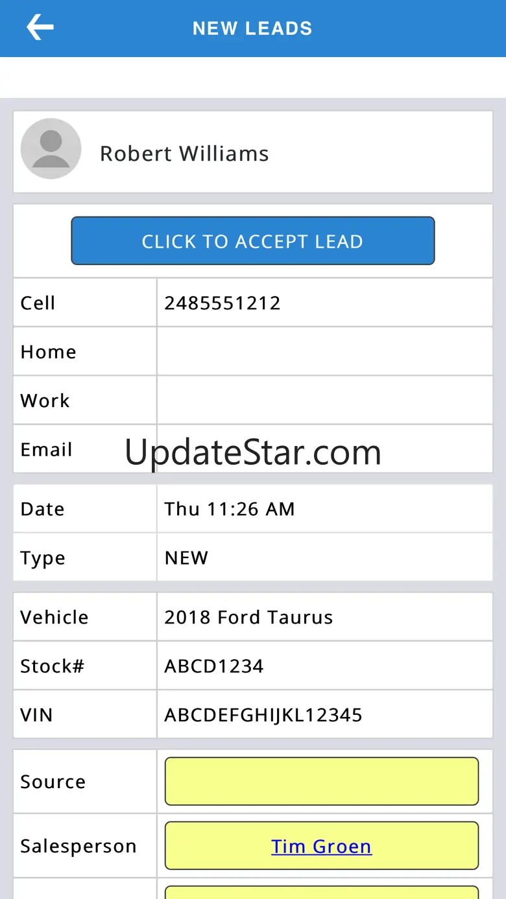Tap the Type value NEW

186,557
